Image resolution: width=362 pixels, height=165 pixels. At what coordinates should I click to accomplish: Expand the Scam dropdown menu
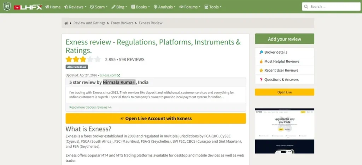[x=99, y=7]
